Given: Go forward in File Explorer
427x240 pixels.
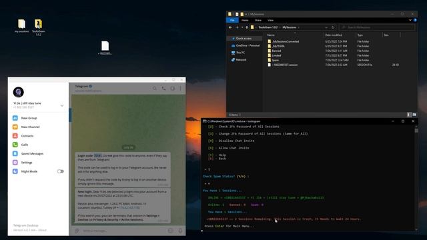Looking at the screenshot, I should click(237, 27).
